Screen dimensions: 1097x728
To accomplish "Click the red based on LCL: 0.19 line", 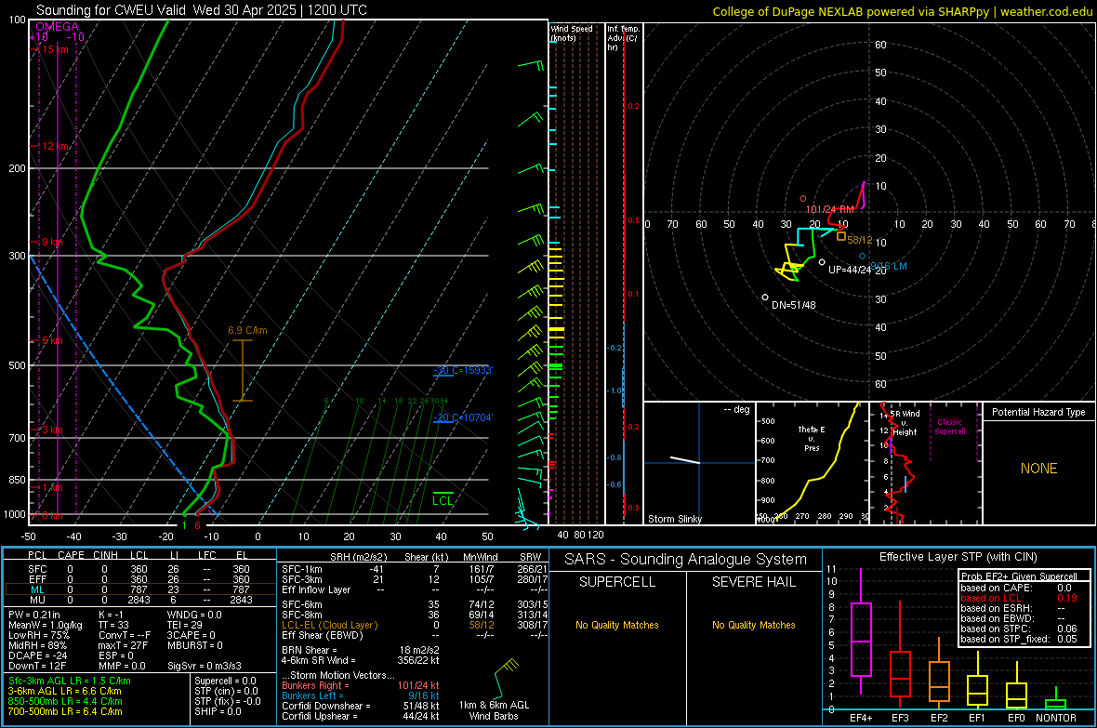I will point(1019,599).
